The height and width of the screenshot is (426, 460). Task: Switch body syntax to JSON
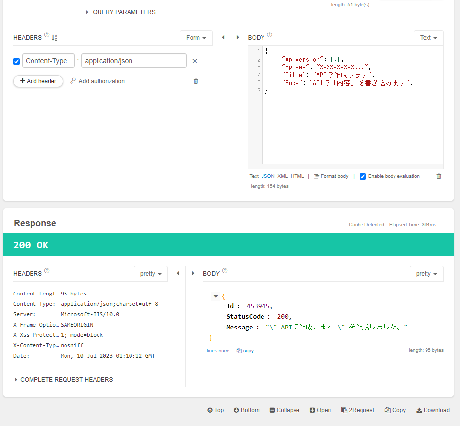(x=268, y=176)
